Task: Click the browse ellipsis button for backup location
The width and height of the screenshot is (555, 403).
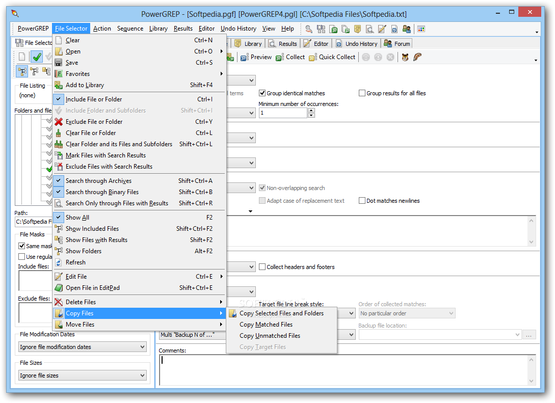Action: click(529, 335)
